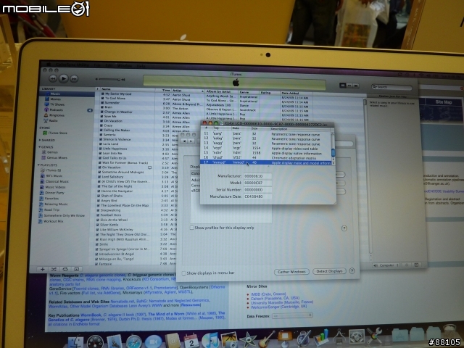Add a playlist with iTunes plus button
The image size is (464, 348).
42,269
